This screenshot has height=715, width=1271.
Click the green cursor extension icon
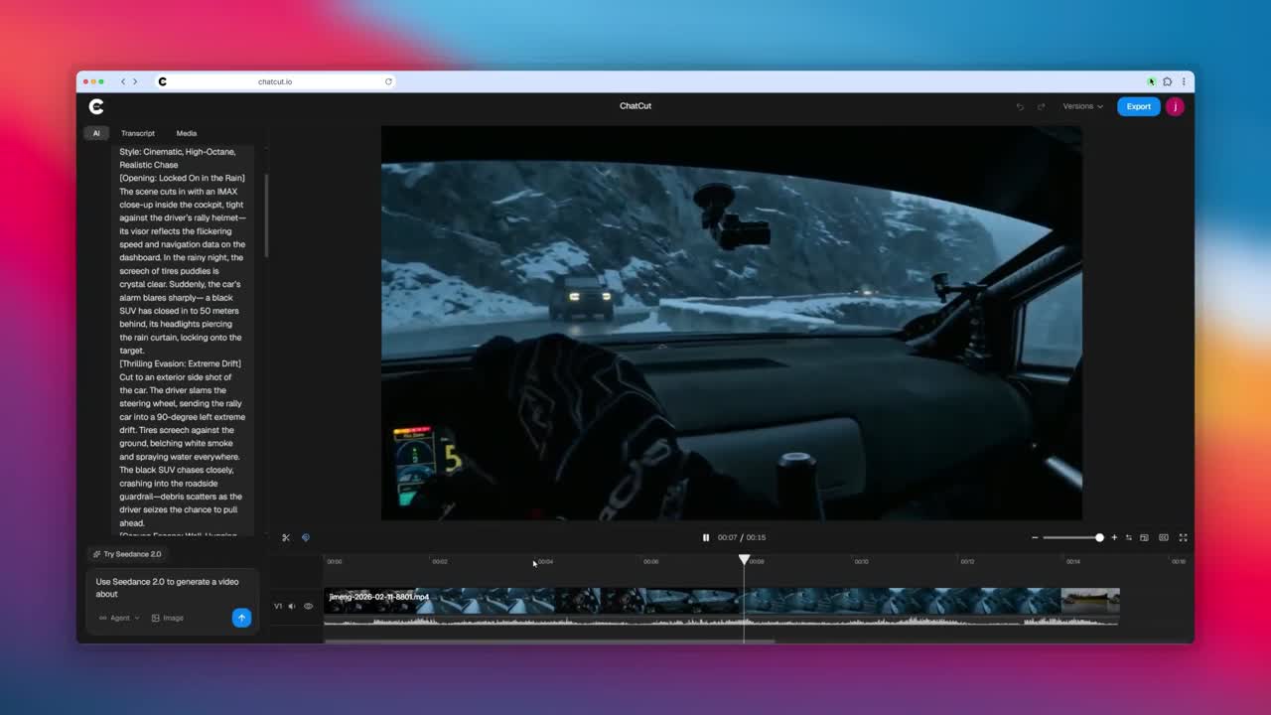pyautogui.click(x=1152, y=81)
